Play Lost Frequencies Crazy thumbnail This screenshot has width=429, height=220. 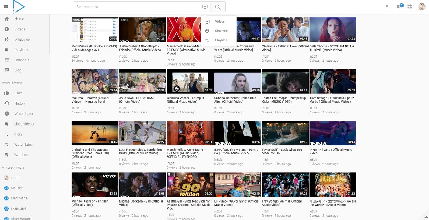(x=142, y=133)
